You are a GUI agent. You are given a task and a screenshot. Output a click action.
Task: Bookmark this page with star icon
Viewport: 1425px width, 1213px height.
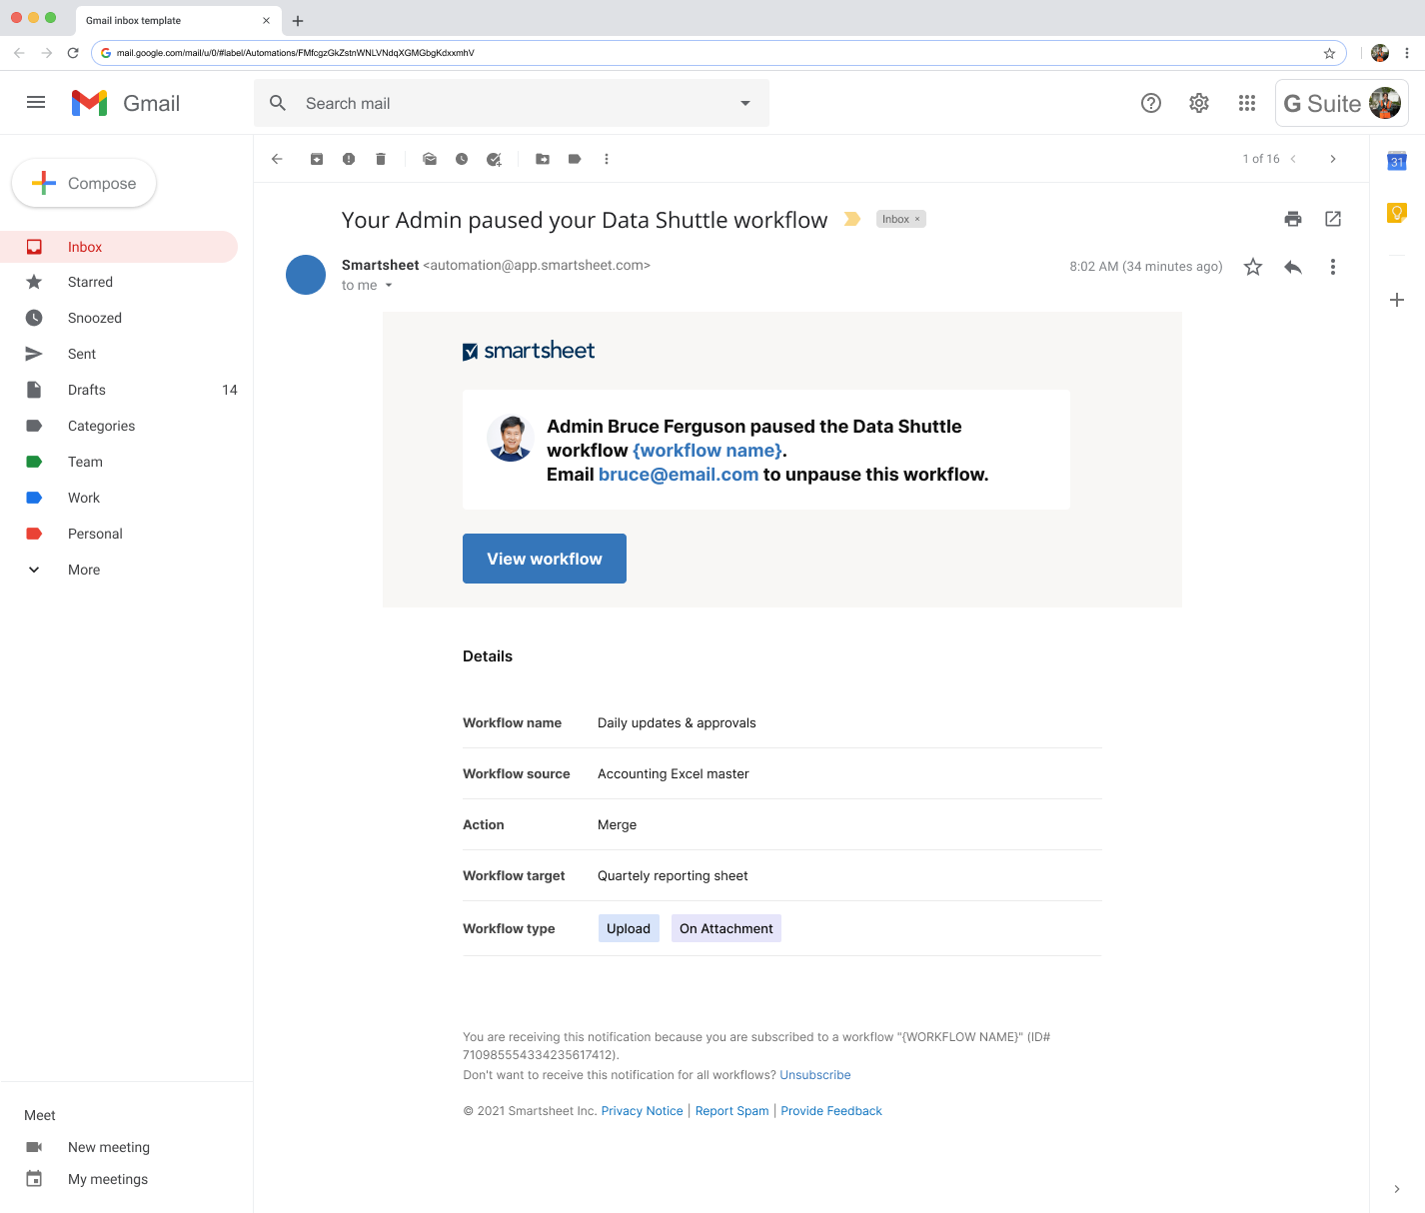(x=1329, y=53)
